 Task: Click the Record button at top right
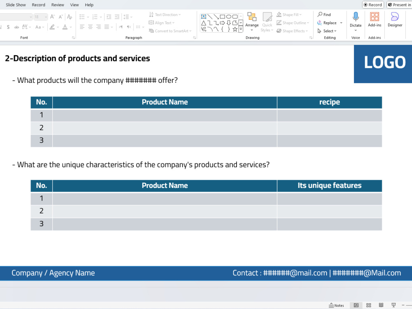[x=373, y=5]
